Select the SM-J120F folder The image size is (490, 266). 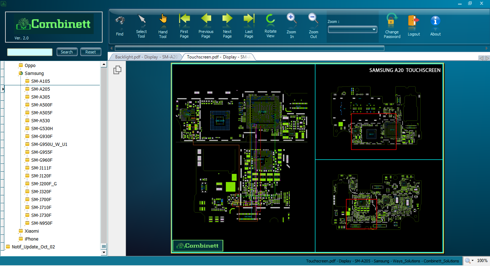41,176
